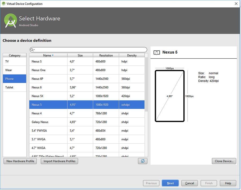Click the device list vertical scrollbar

[146, 84]
